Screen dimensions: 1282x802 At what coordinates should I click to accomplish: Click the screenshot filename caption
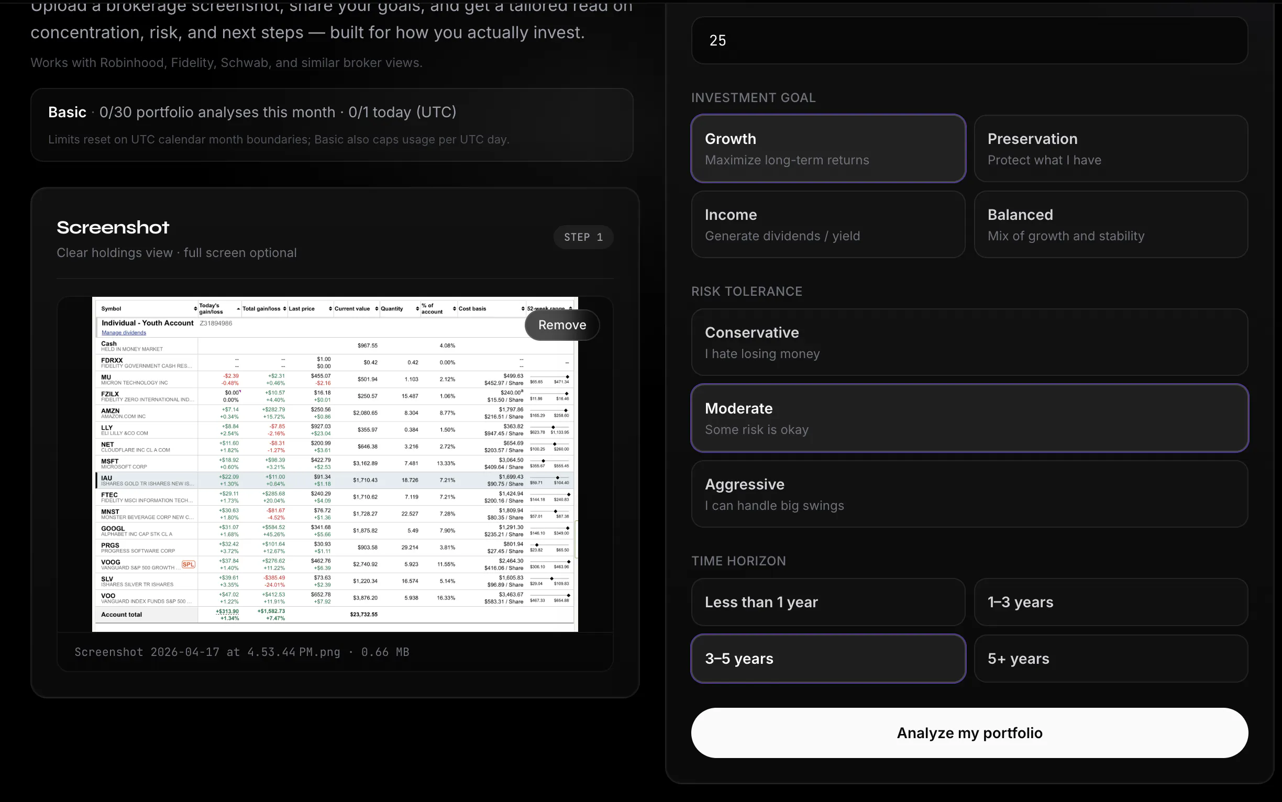coord(241,652)
